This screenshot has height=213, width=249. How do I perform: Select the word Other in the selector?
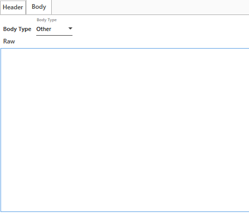point(44,29)
